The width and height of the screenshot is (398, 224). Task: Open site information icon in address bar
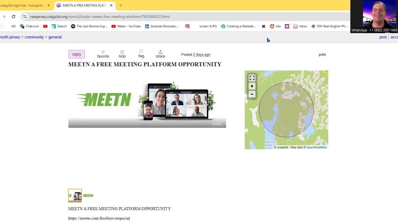(x=25, y=16)
